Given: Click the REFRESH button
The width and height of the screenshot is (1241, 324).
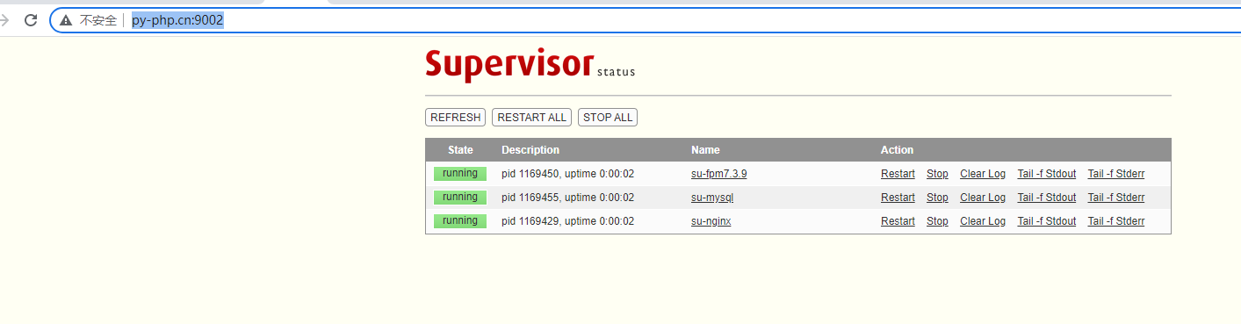Looking at the screenshot, I should (x=455, y=118).
